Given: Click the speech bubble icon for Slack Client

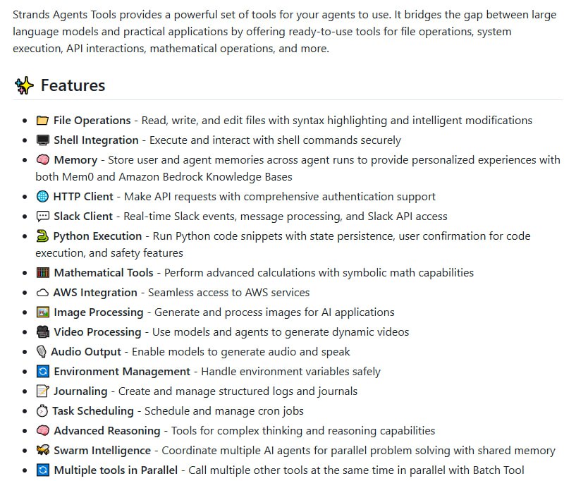Looking at the screenshot, I should coord(42,216).
